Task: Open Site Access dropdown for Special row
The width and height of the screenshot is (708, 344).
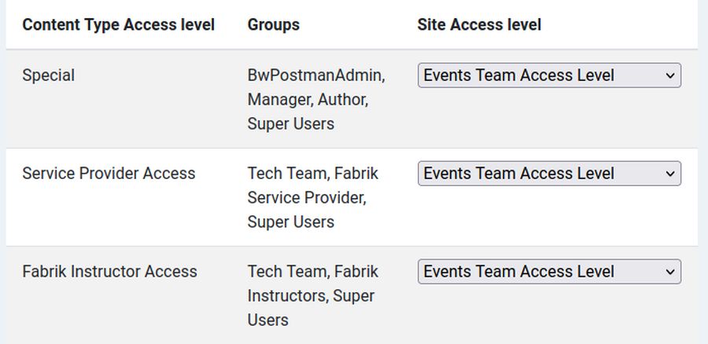Action: (548, 75)
